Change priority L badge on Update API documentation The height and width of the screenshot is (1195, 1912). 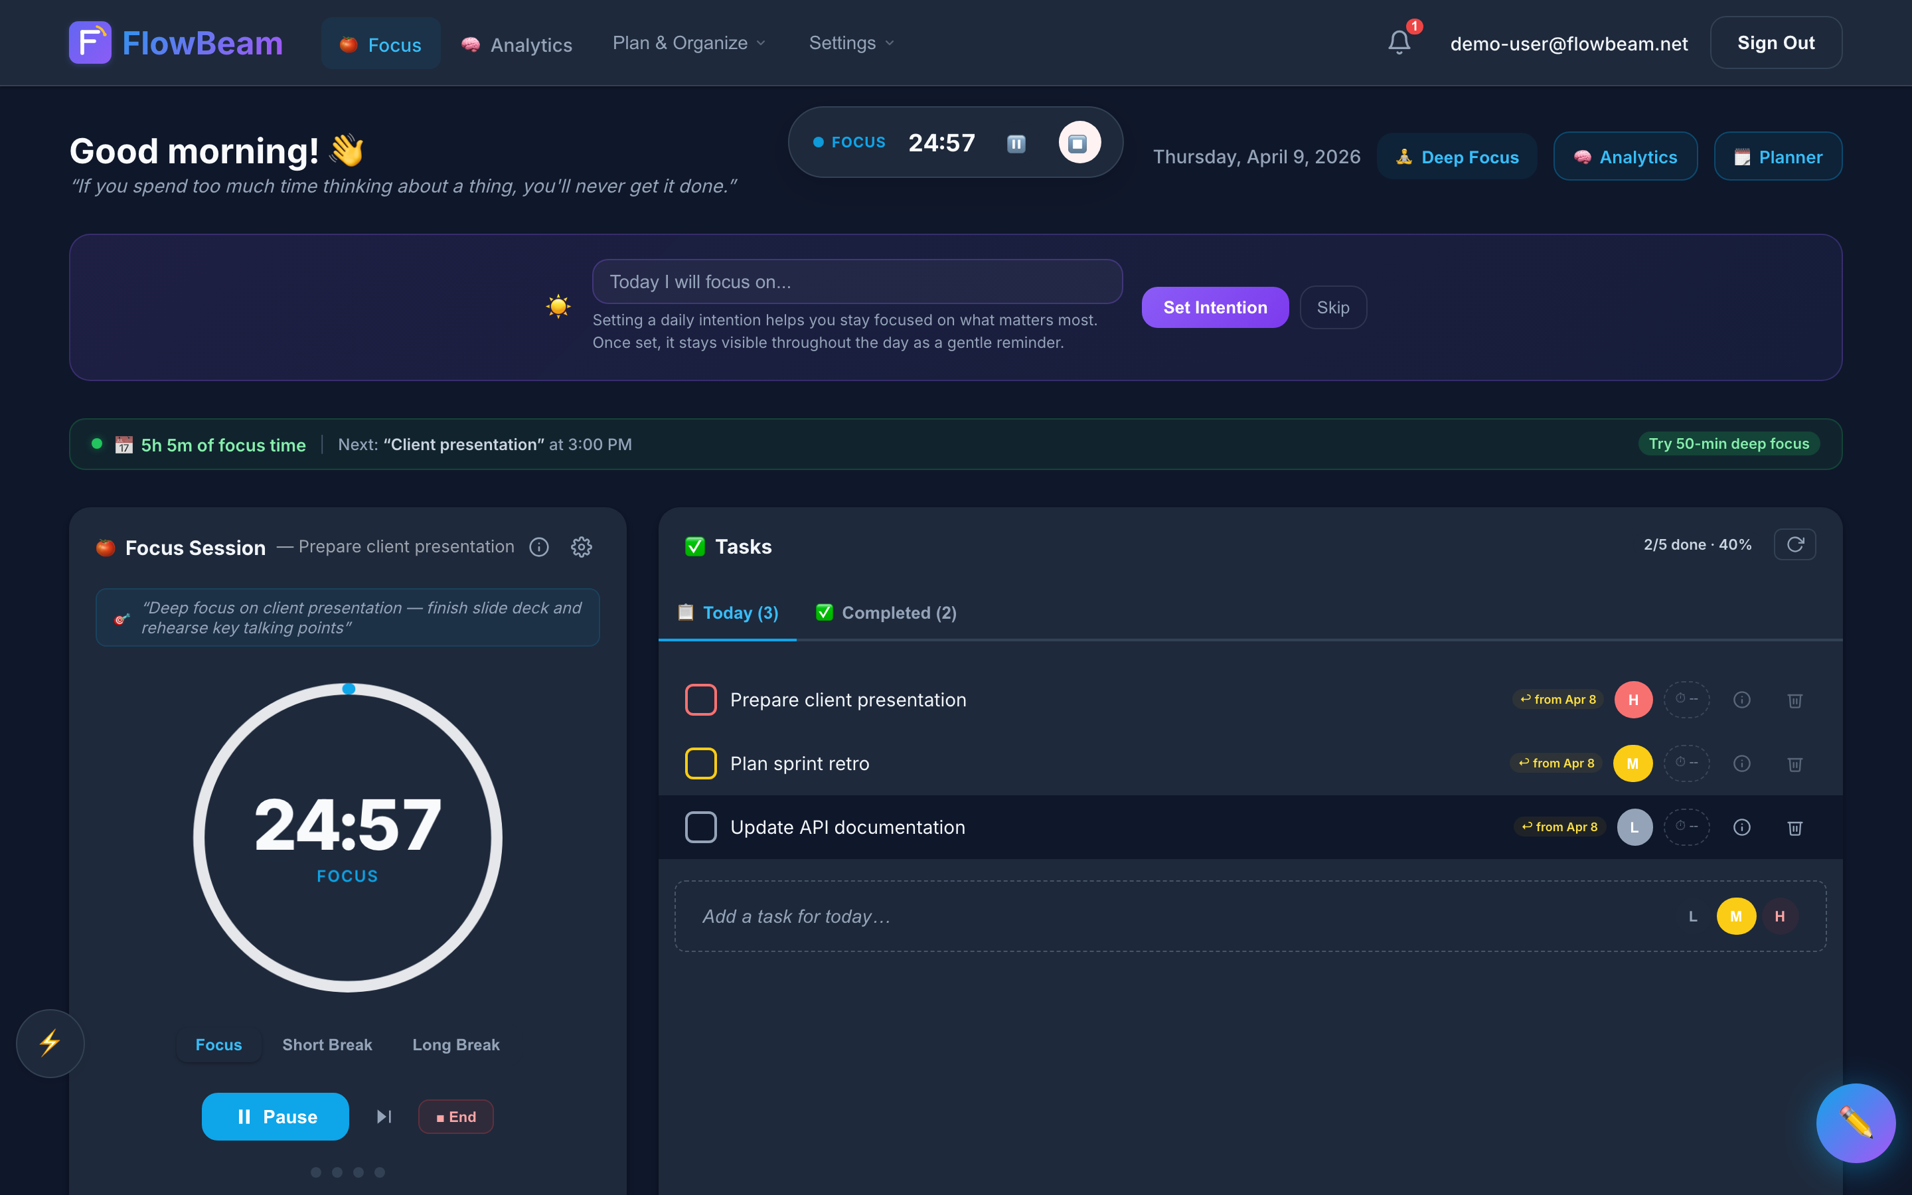tap(1634, 827)
